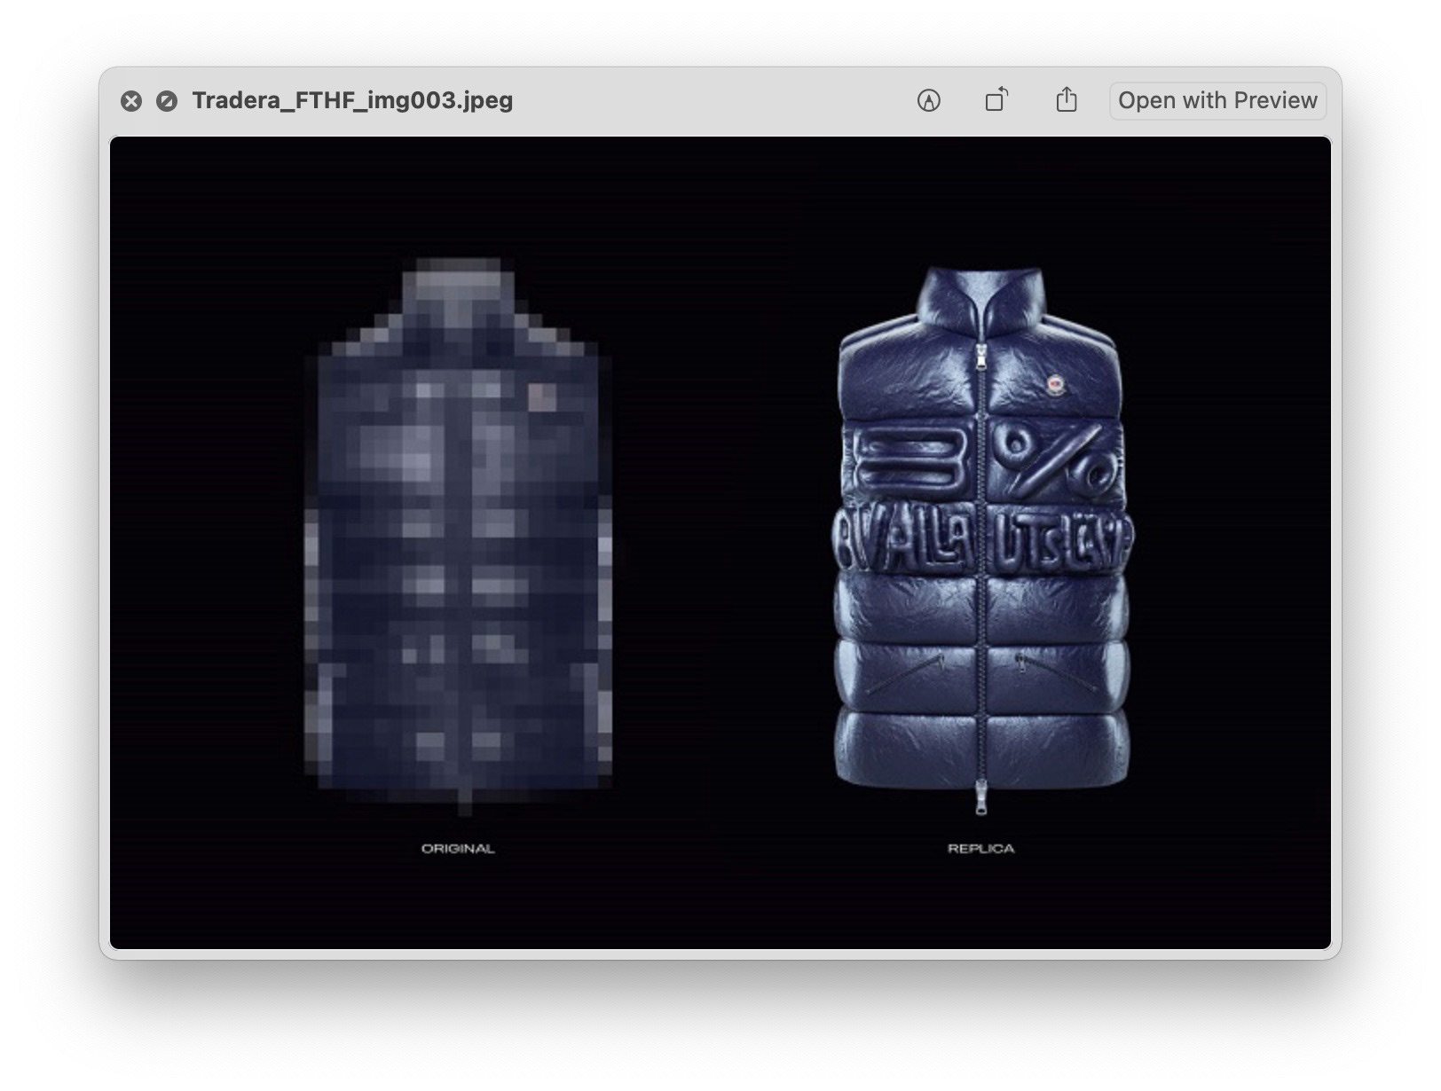Click the pixelated original vest image

(x=458, y=537)
